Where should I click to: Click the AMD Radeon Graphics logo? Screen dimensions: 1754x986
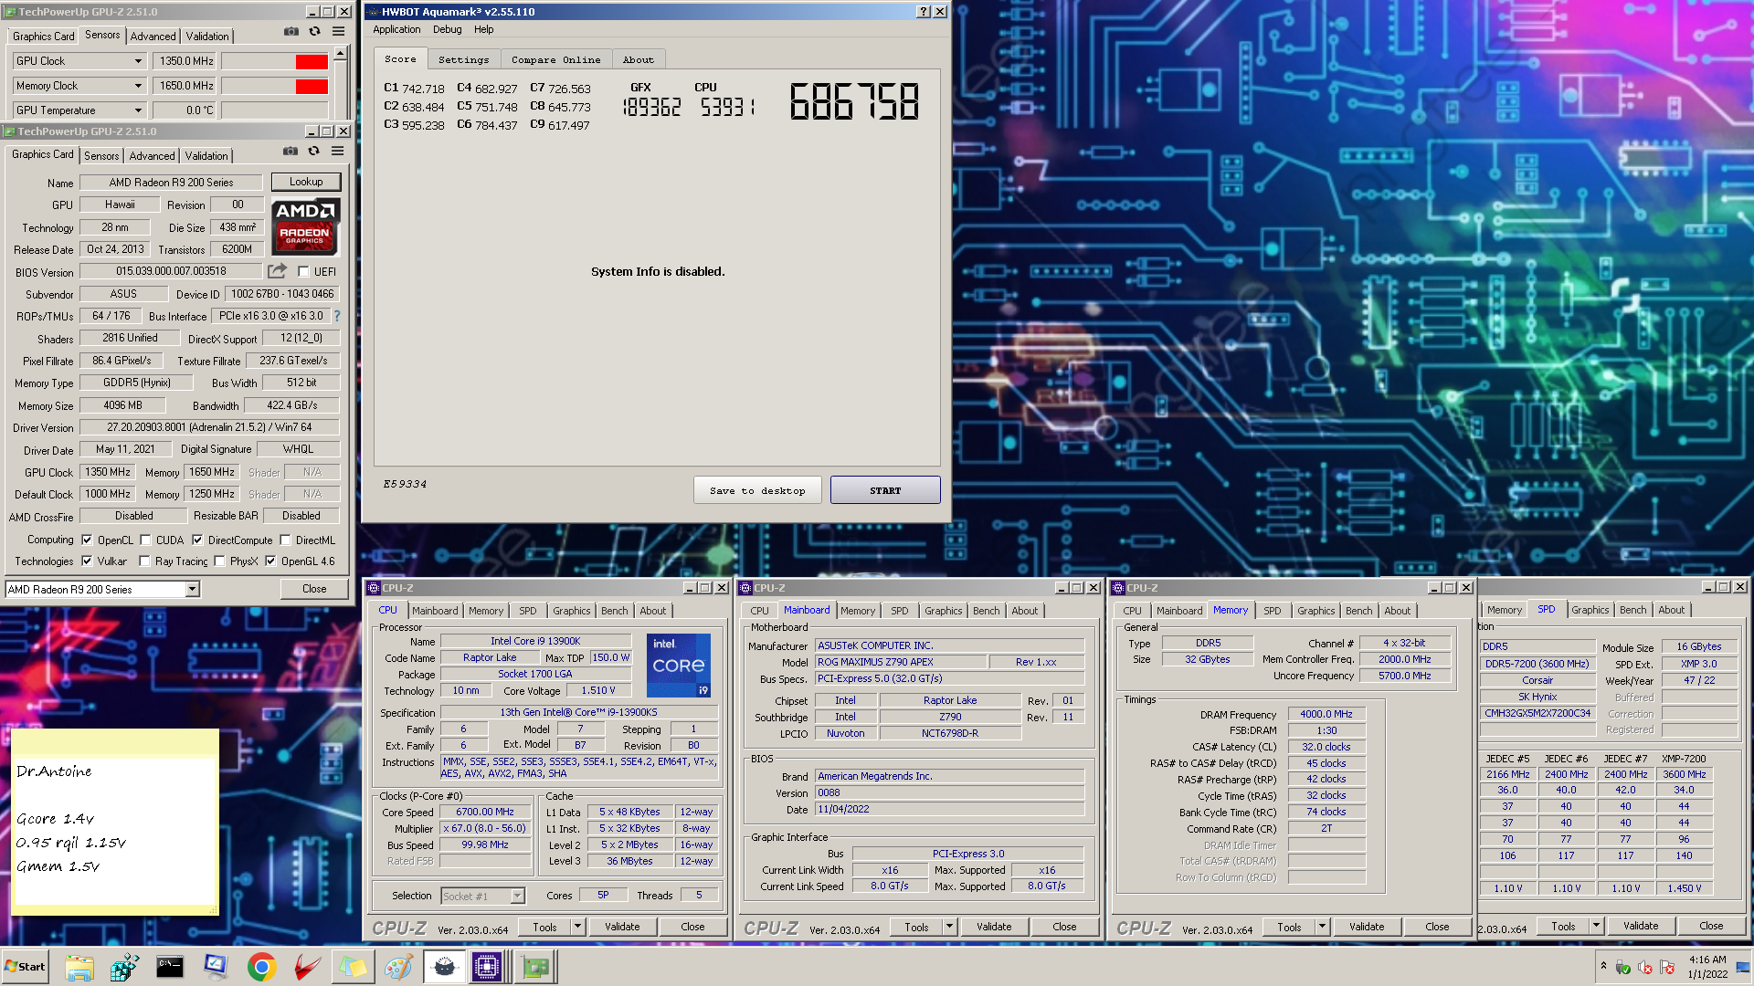(x=305, y=226)
